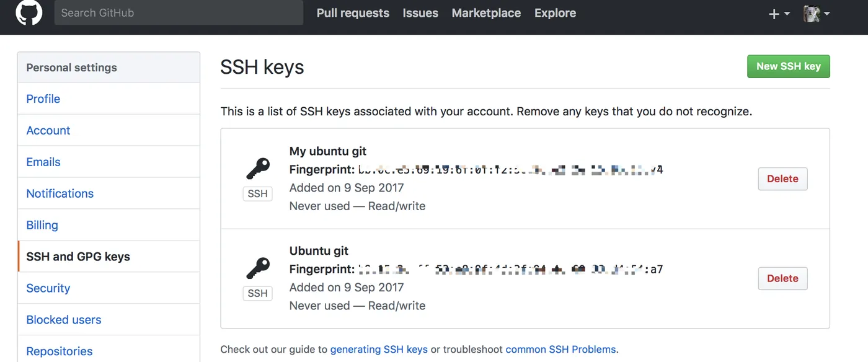The image size is (868, 362).
Task: Open Profile settings in sidebar
Action: 108,99
